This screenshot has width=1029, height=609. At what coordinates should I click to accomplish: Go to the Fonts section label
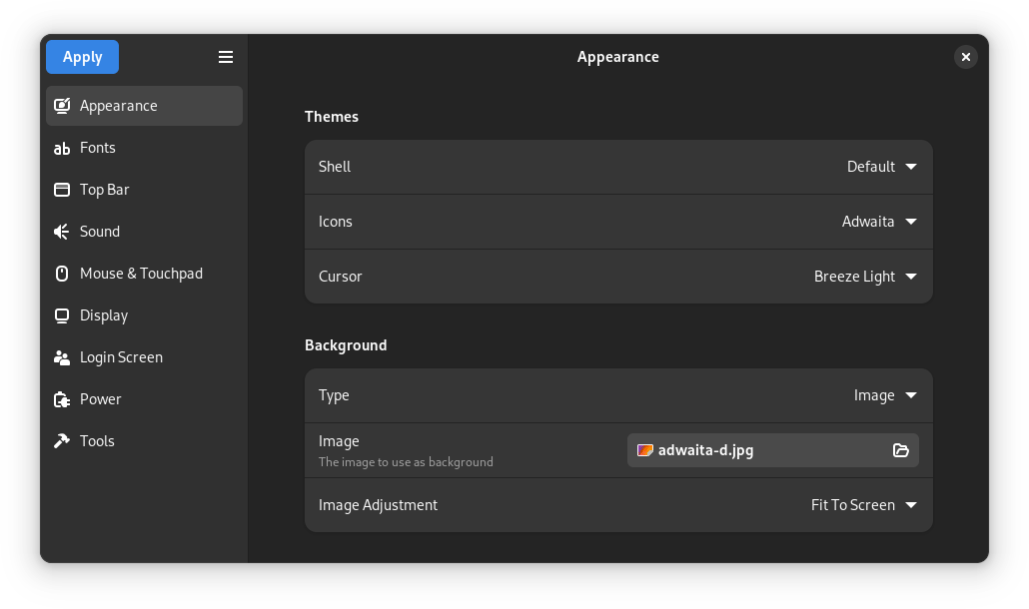(x=98, y=148)
